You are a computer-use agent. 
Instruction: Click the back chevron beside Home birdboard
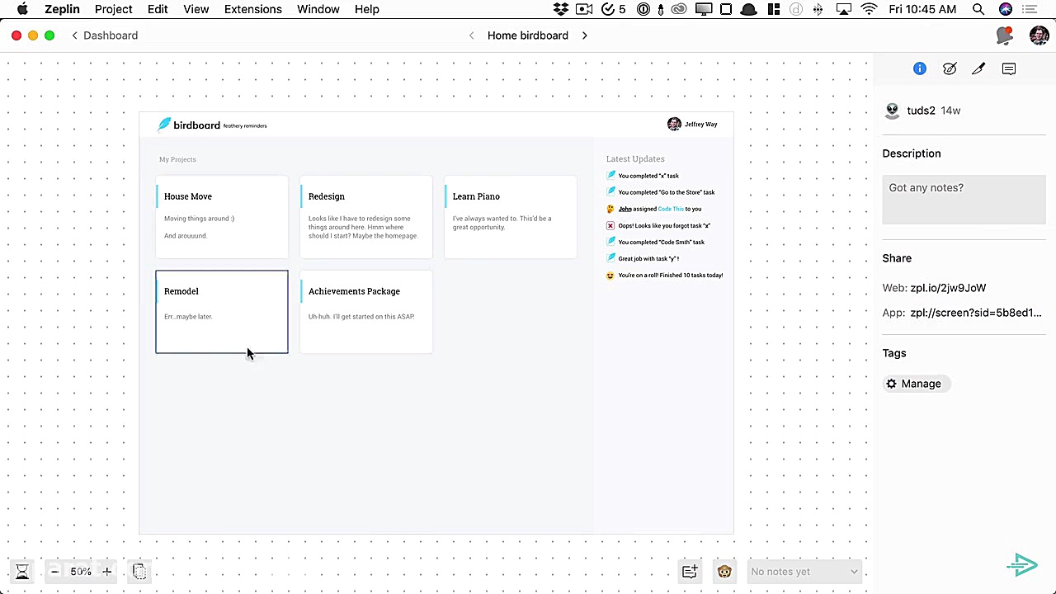471,35
